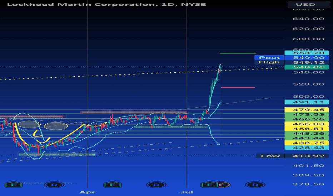Screen dimensions: 333x196
Task: Click the 600.00 price axis tick
Action: click(x=308, y=39)
